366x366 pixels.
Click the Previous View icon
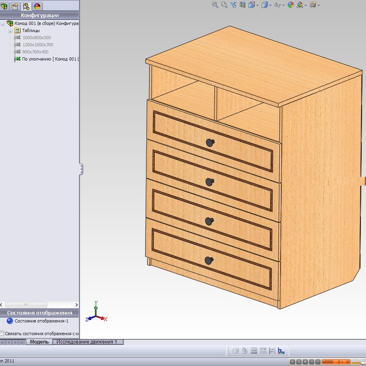click(233, 5)
